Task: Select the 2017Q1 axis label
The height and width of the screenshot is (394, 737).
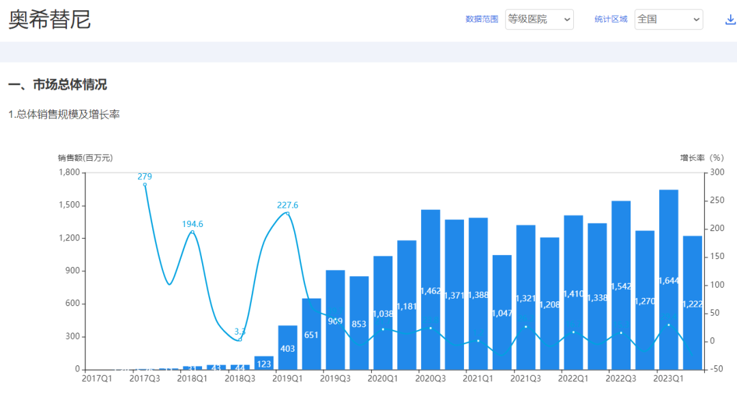Action: [x=98, y=378]
